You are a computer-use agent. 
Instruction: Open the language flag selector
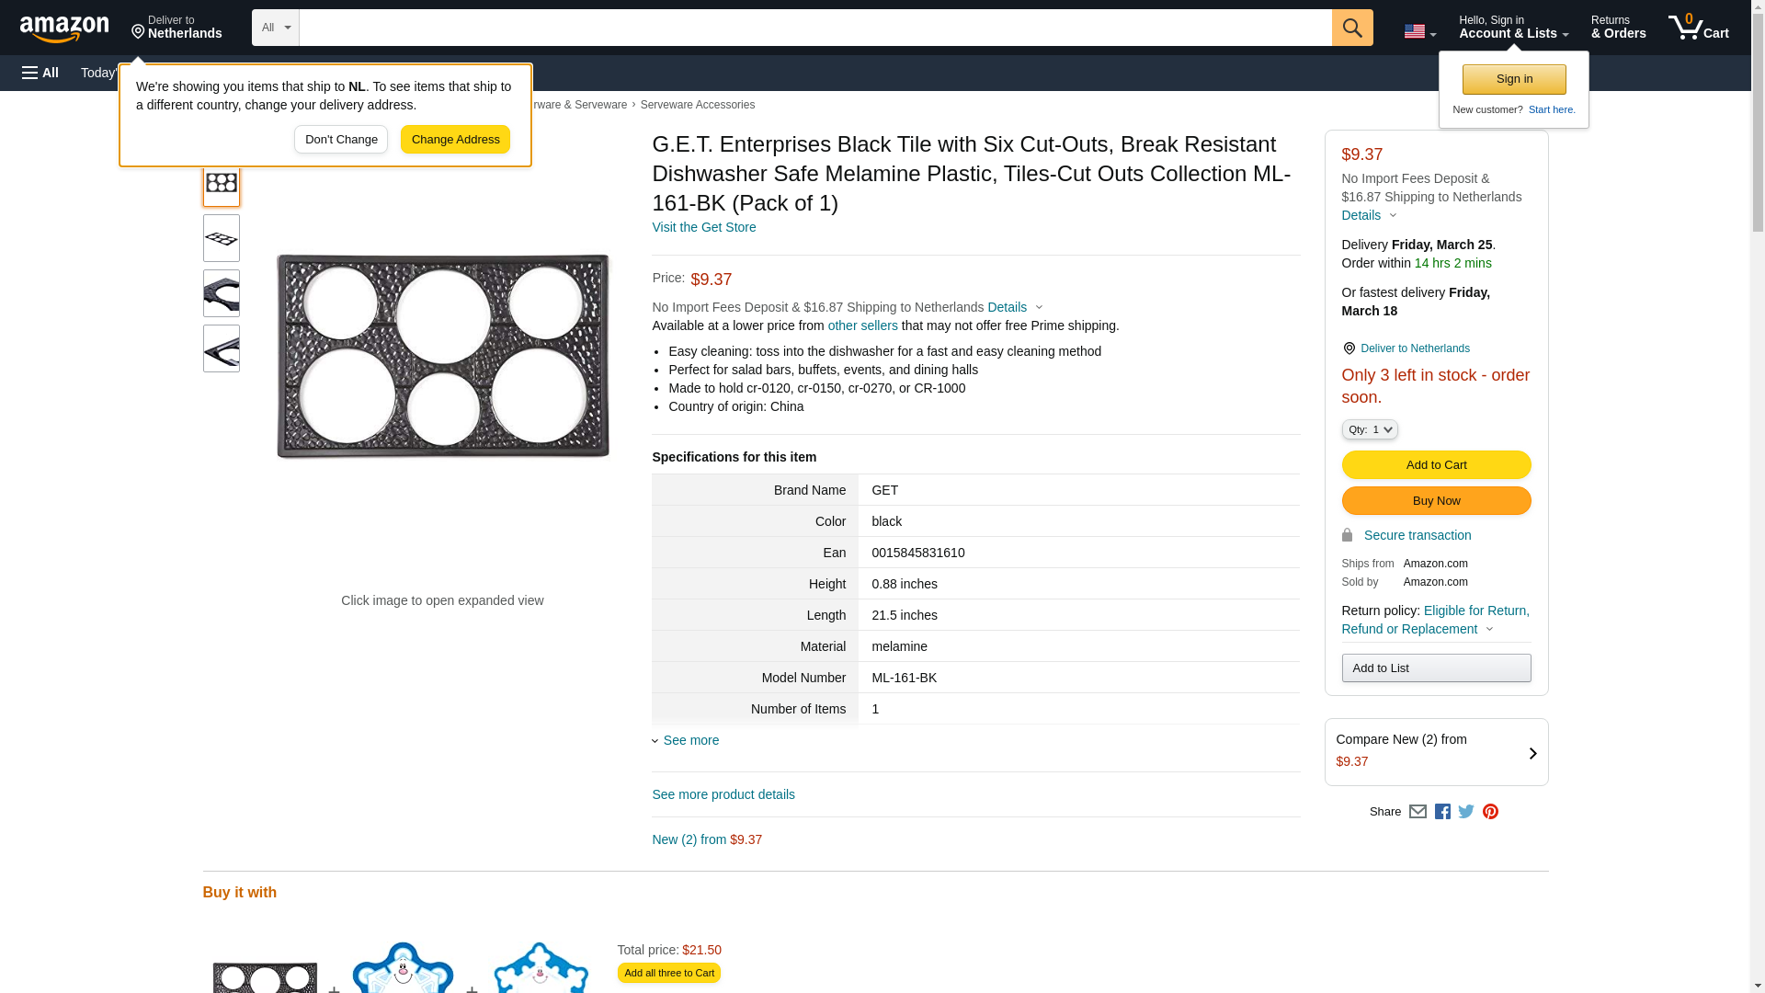(1419, 31)
